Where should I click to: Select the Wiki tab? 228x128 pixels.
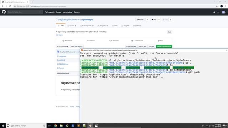pyautogui.click(x=115, y=26)
